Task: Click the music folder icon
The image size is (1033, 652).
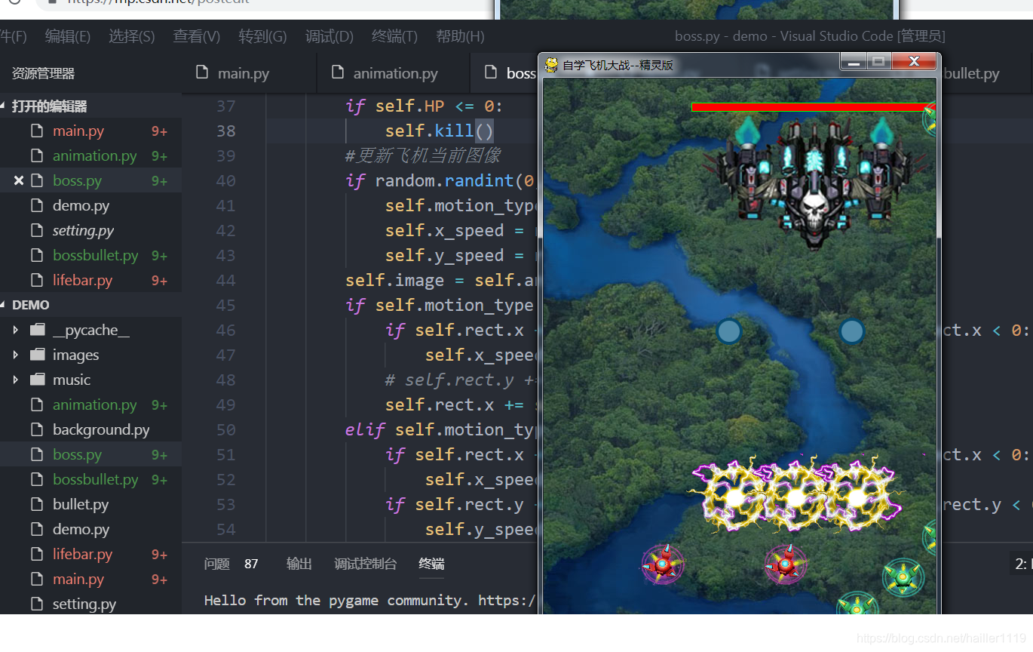Action: [x=38, y=380]
